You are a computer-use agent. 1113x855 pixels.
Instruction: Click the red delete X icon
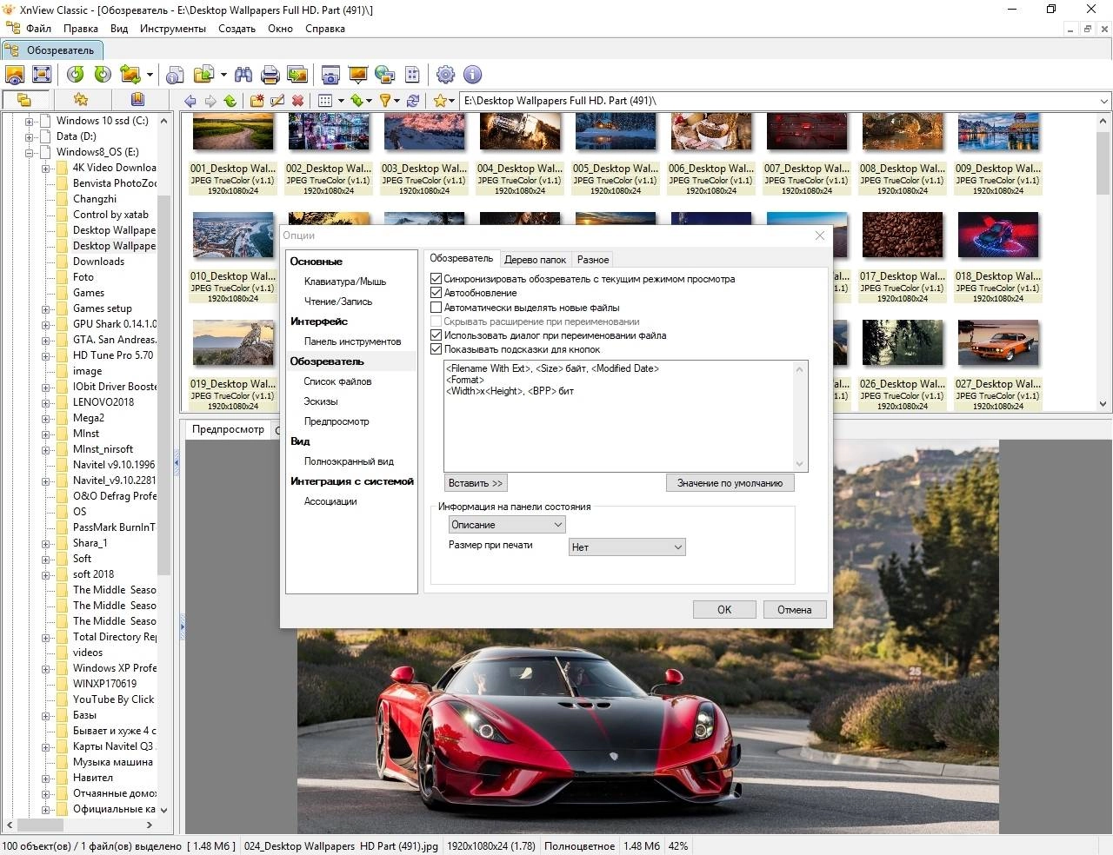[297, 101]
